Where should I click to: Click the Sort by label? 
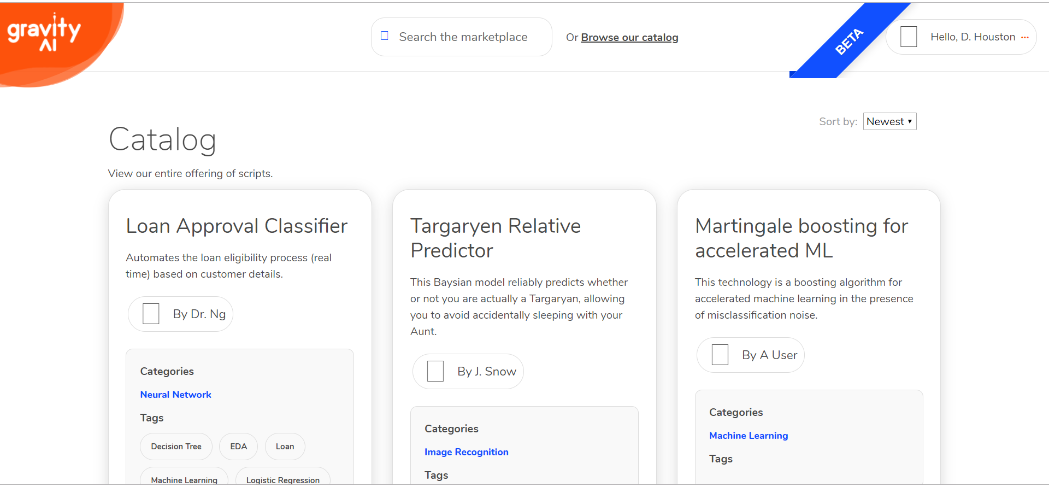(x=838, y=121)
